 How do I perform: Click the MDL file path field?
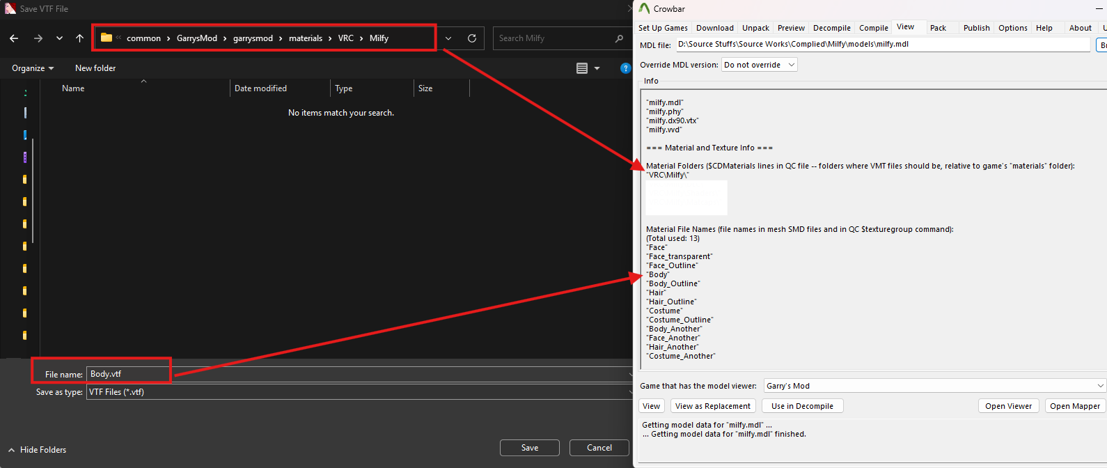883,44
